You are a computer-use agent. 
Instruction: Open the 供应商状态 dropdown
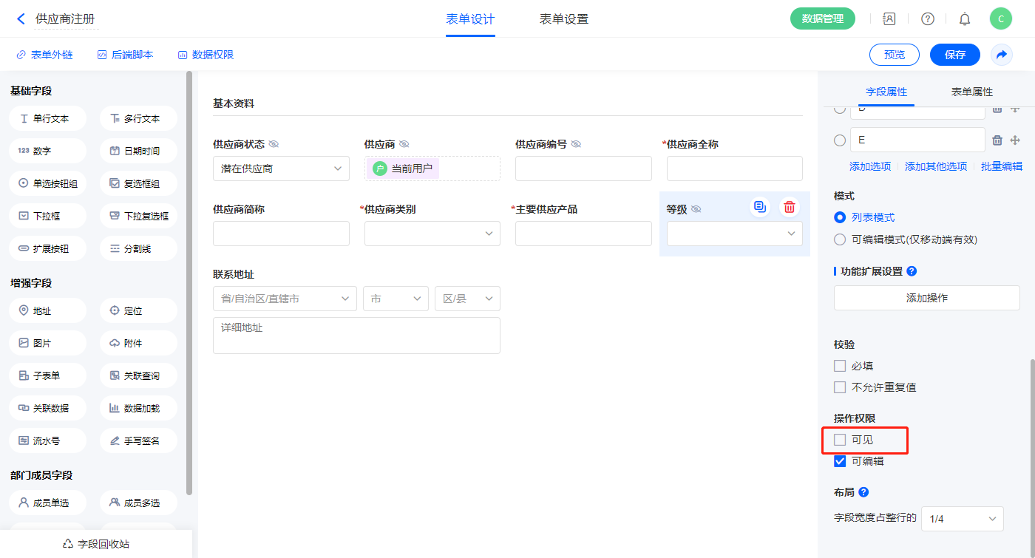[281, 169]
